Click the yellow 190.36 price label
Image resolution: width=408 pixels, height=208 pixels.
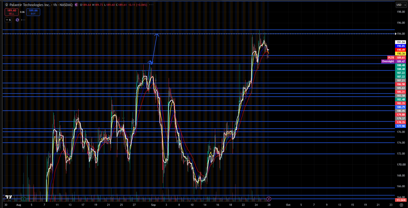click(400, 53)
